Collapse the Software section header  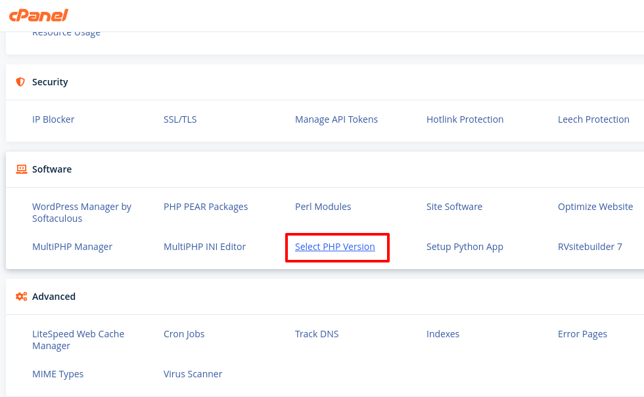(x=325, y=169)
